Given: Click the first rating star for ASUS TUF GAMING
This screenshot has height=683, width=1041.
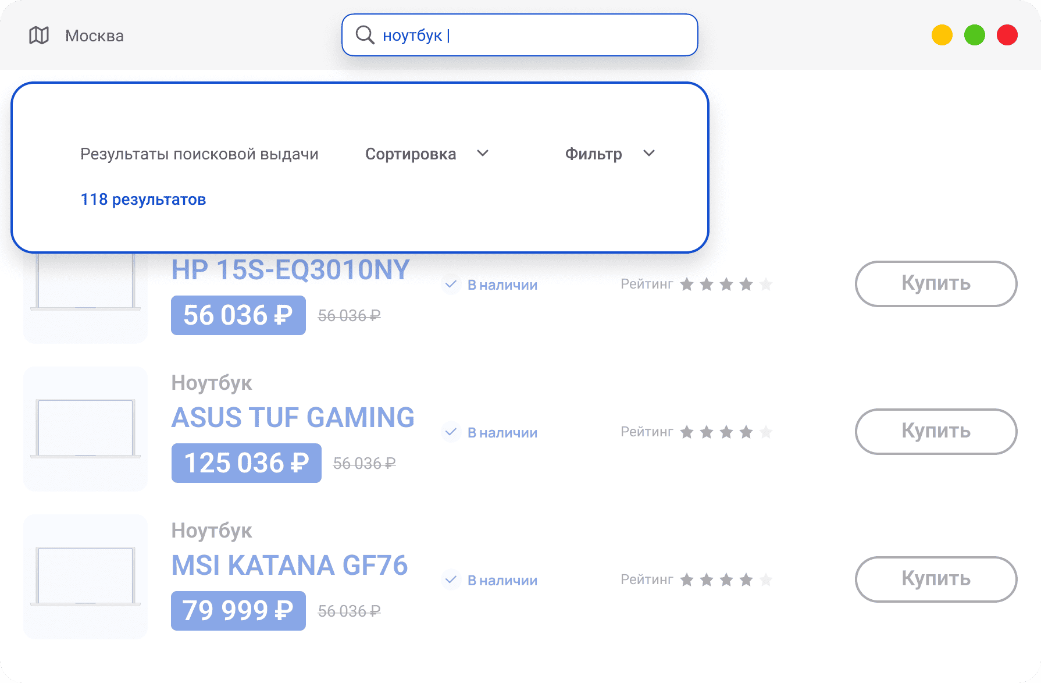Looking at the screenshot, I should [x=687, y=432].
